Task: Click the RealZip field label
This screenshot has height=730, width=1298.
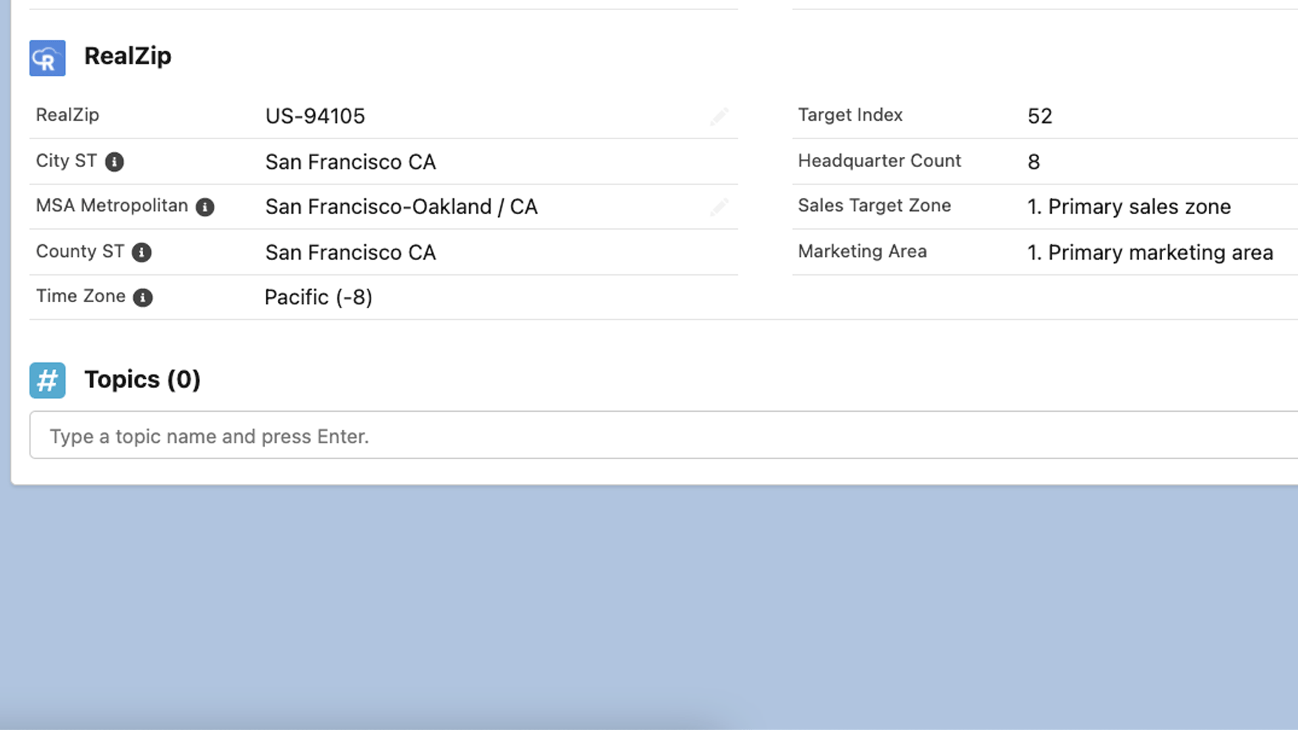Action: (68, 115)
